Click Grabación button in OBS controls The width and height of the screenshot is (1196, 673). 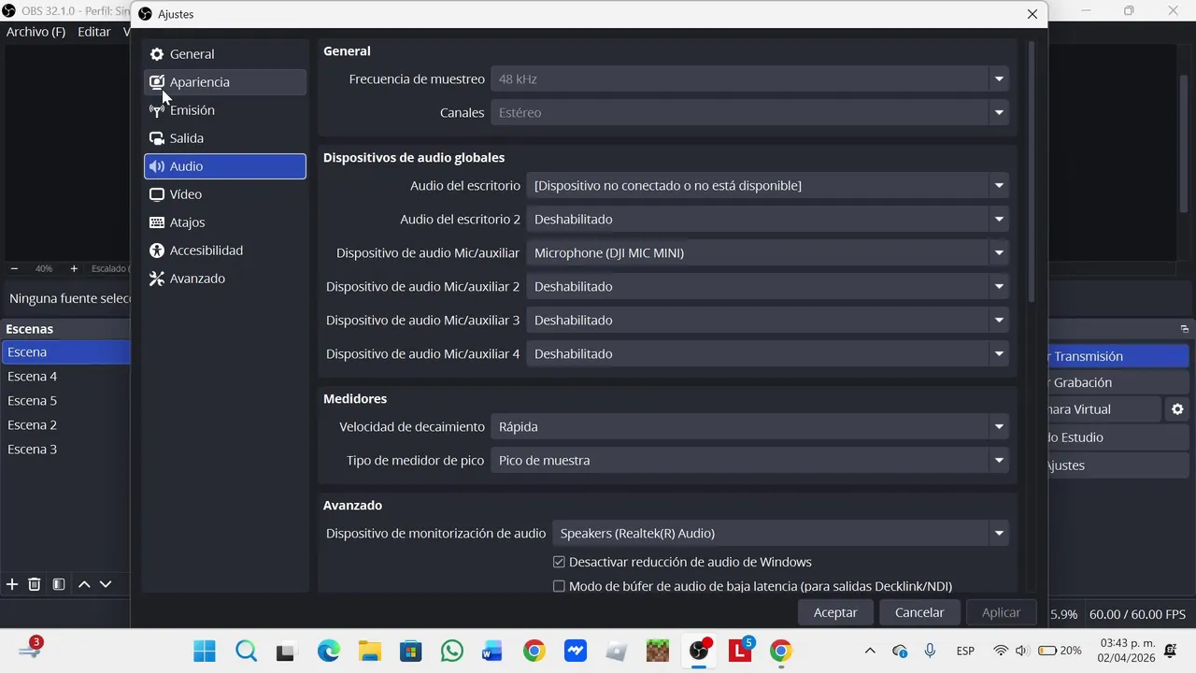1118,382
